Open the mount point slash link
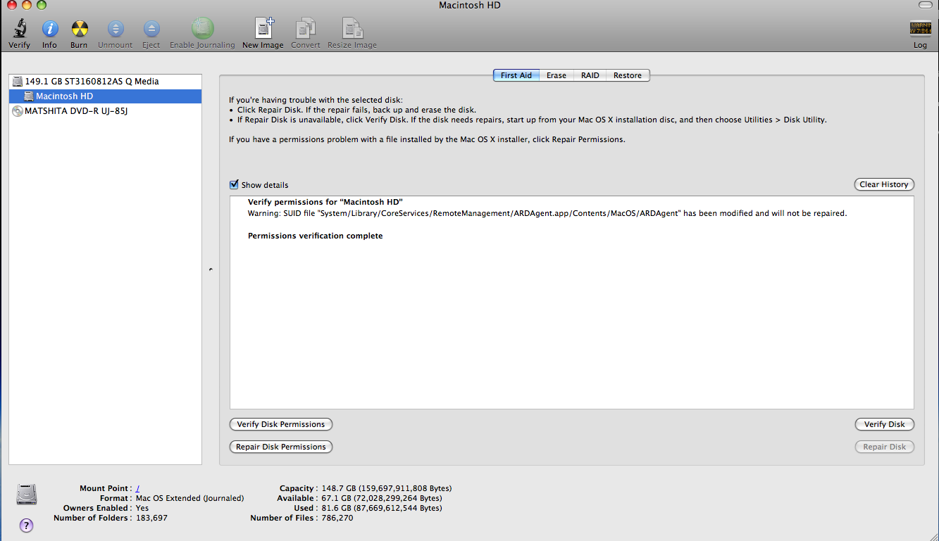 pos(138,488)
